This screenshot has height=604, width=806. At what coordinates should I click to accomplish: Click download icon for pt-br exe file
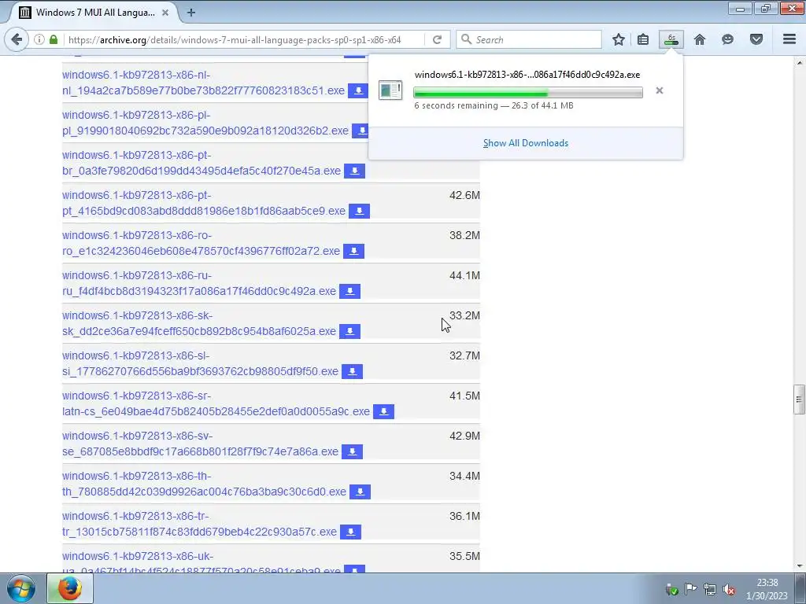point(355,171)
